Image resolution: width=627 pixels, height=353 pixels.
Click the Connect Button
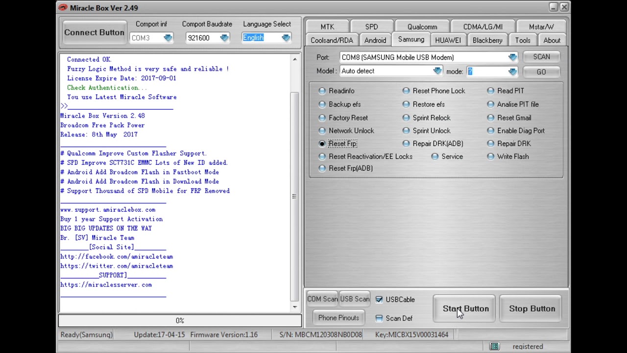pos(94,32)
